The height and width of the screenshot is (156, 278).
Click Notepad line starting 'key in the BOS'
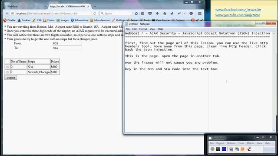pyautogui.click(x=172, y=69)
